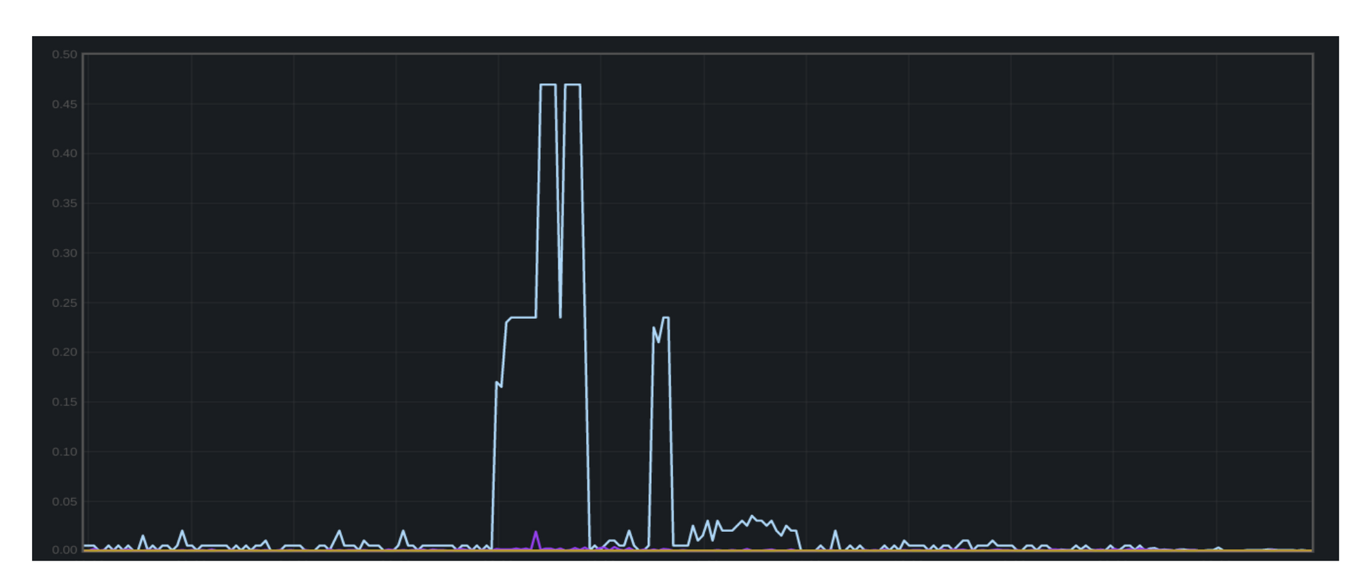The image size is (1361, 587).
Task: Click the 0.50 y-axis label
Action: coord(65,54)
